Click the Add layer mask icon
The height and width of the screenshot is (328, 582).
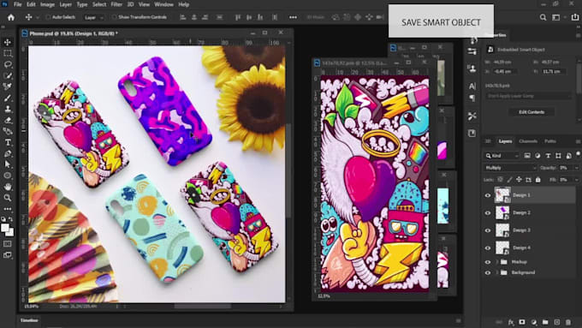click(x=522, y=322)
